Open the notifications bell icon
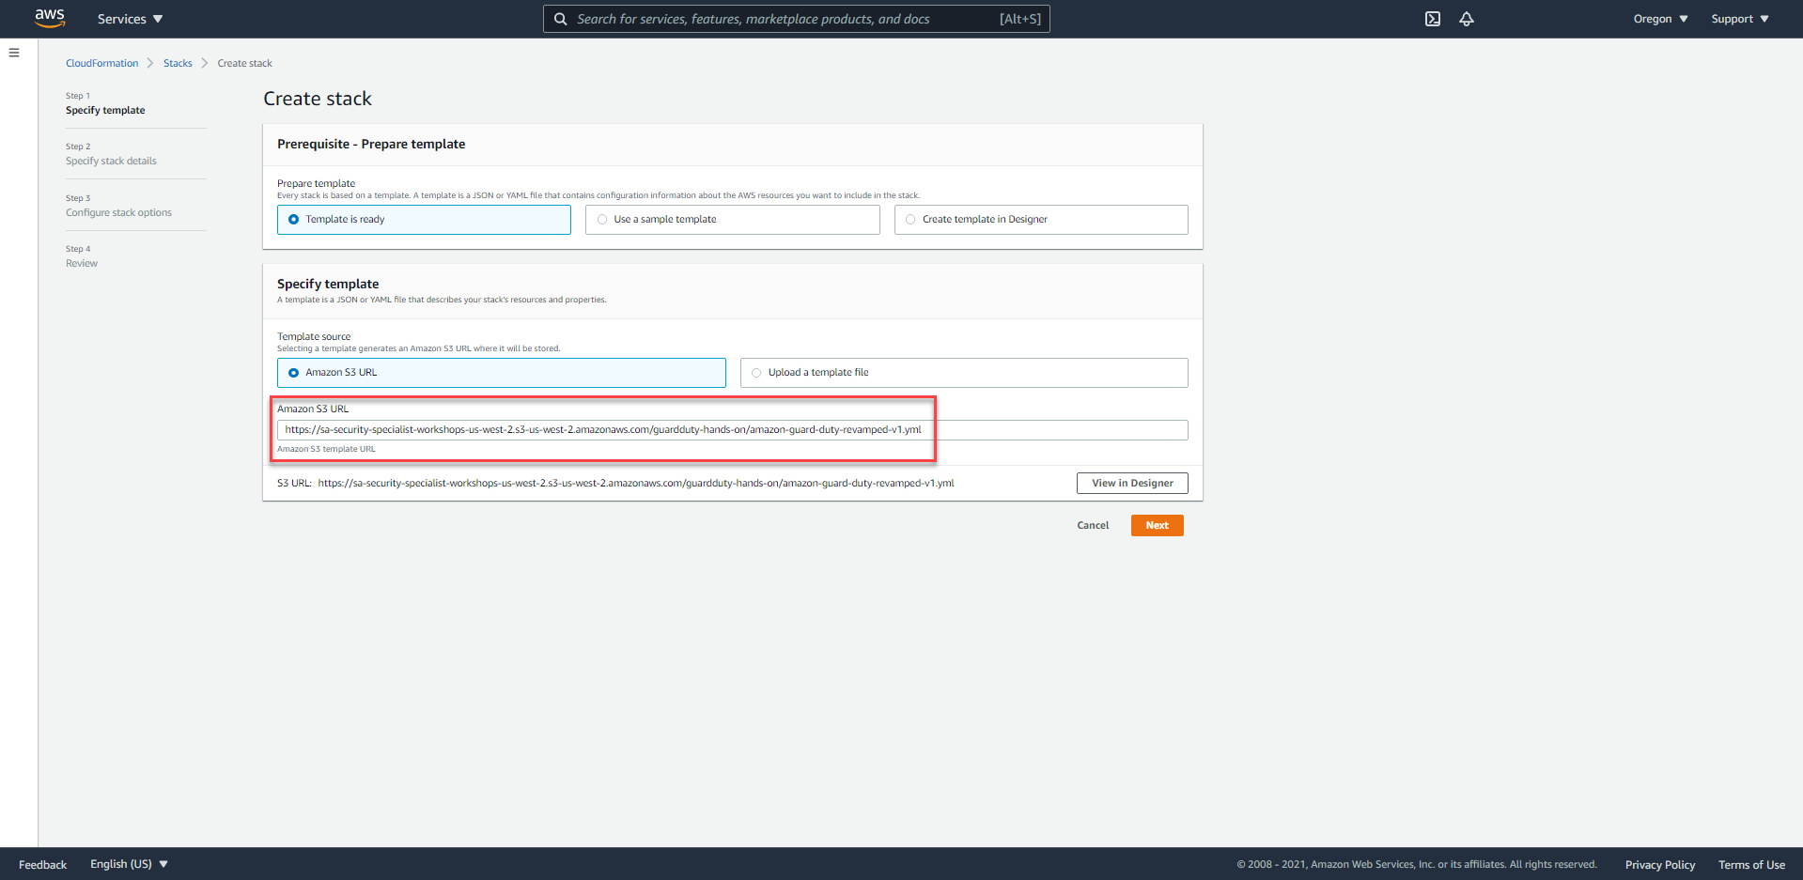This screenshot has width=1803, height=880. [1467, 19]
